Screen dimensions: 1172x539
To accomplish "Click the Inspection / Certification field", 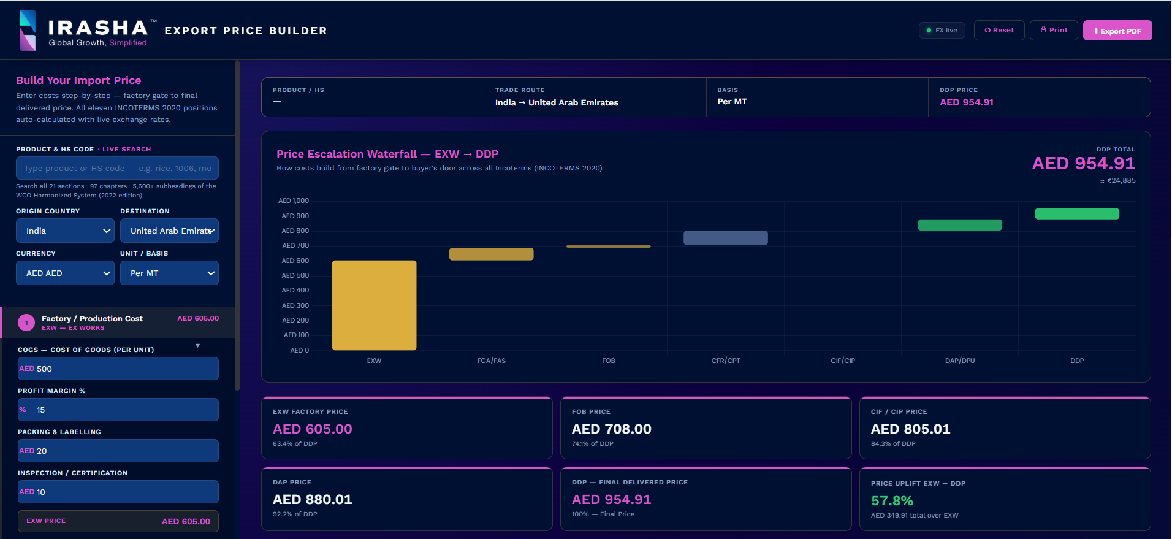I will tap(118, 492).
